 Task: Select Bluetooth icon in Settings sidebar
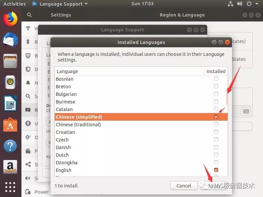(x=28, y=42)
